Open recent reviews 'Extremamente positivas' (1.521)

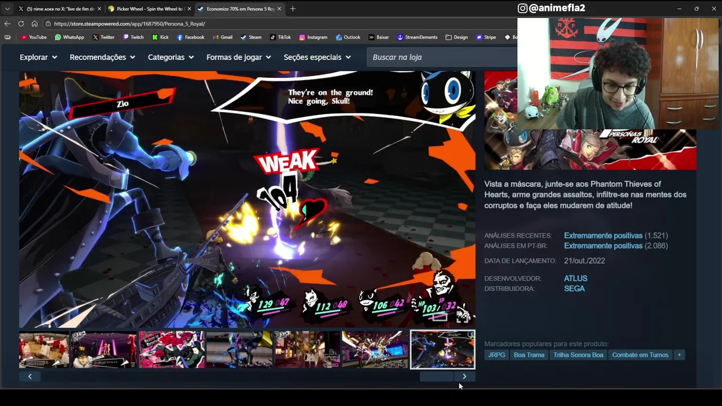[603, 236]
